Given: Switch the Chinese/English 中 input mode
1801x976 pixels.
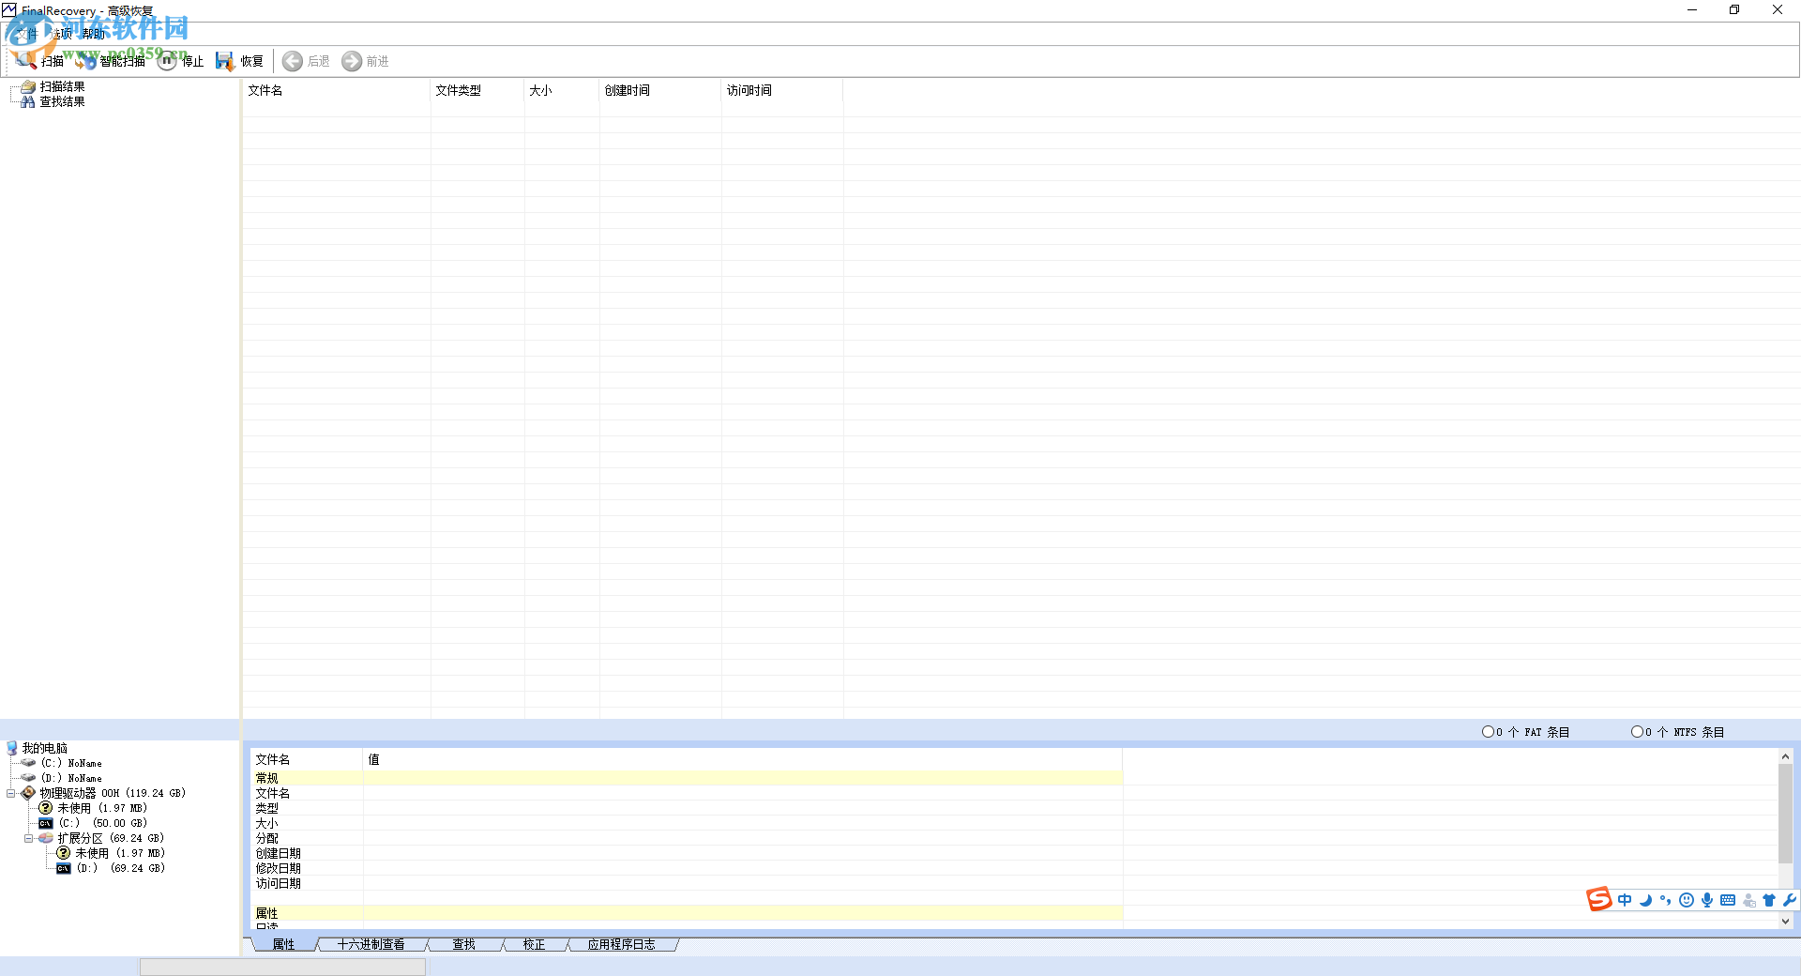Looking at the screenshot, I should (x=1625, y=900).
